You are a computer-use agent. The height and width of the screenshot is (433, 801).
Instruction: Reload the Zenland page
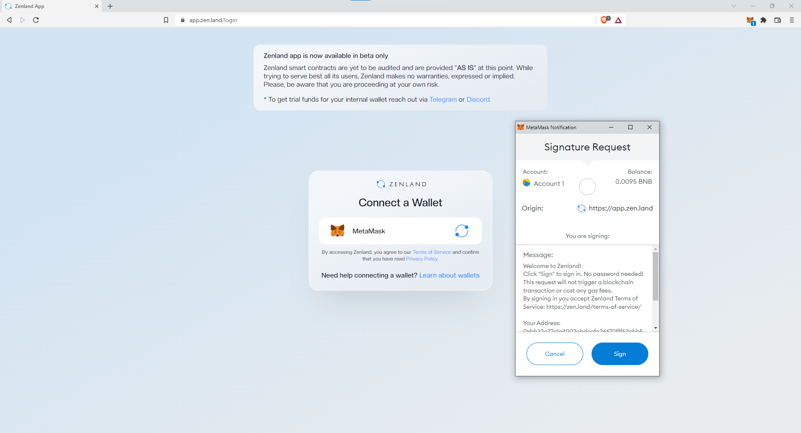(x=36, y=20)
